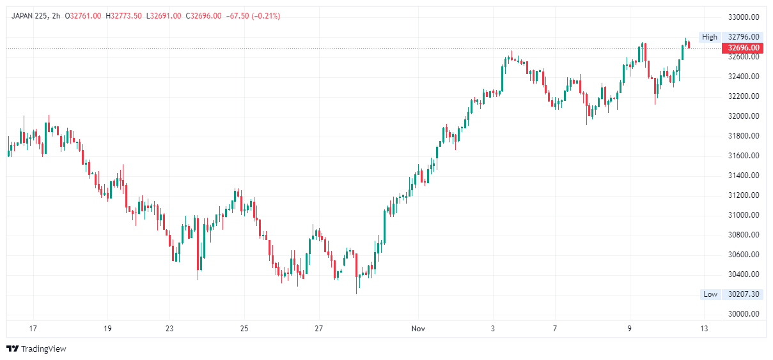Click the TradingView logo icon
This screenshot has height=360, width=773.
click(x=12, y=349)
